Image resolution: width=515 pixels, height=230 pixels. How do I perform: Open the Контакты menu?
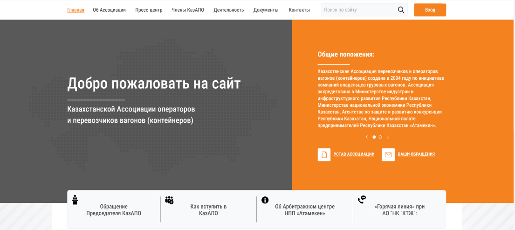click(299, 10)
